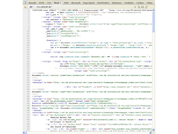Click the Step Over debugger icon
This screenshot has height=134, width=178.
pyautogui.click(x=143, y=7)
